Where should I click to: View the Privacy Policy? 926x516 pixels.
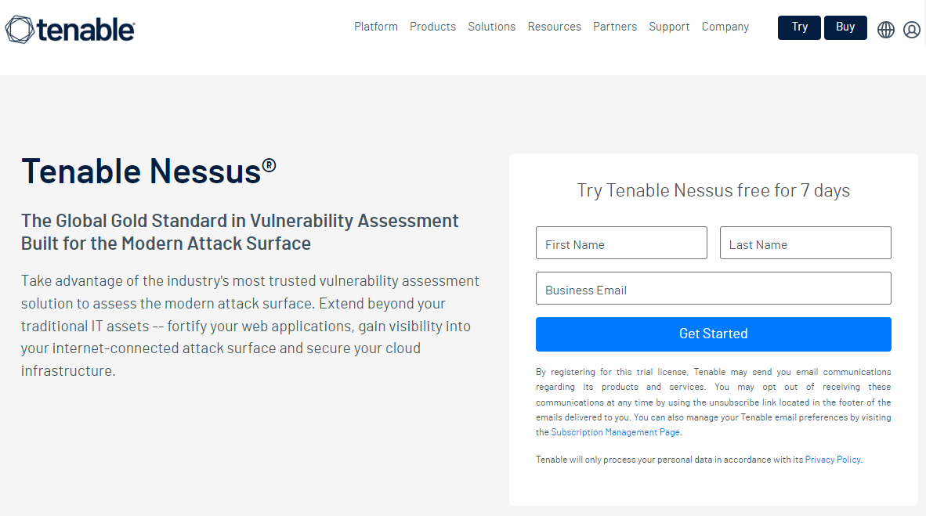click(832, 459)
